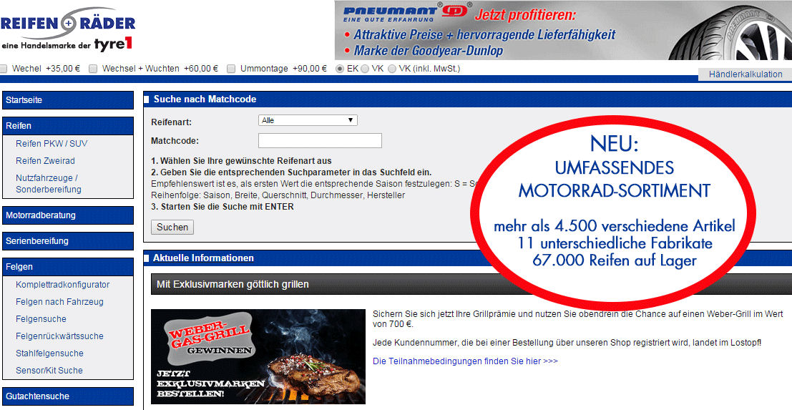The image size is (792, 410).
Task: Open the Weber-Gas-Grill gewinnen image
Action: coord(258,356)
